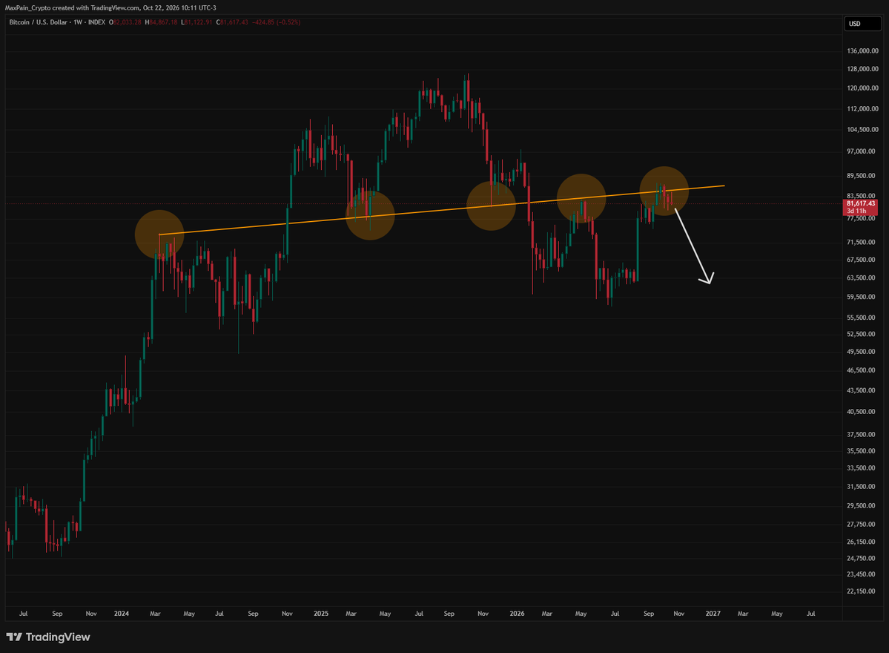The width and height of the screenshot is (889, 653).
Task: Select the orange trendline on the chart
Action: [x=442, y=210]
